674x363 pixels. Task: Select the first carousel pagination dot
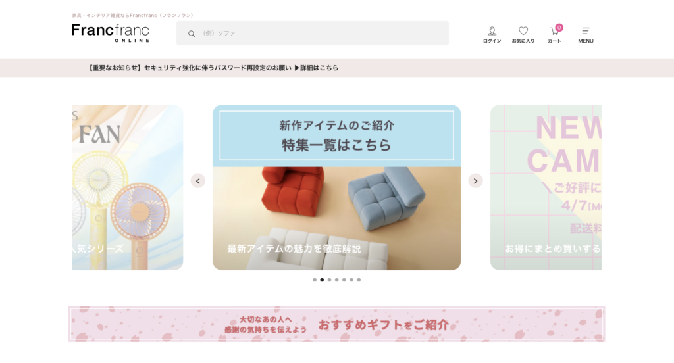coord(315,279)
